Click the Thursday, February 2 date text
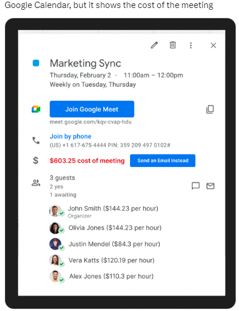239x311 pixels. pyautogui.click(x=81, y=75)
